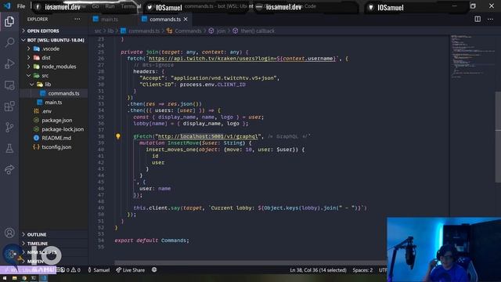Click the VS Code logo in title bar
The height and width of the screenshot is (282, 501).
[x=7, y=5]
